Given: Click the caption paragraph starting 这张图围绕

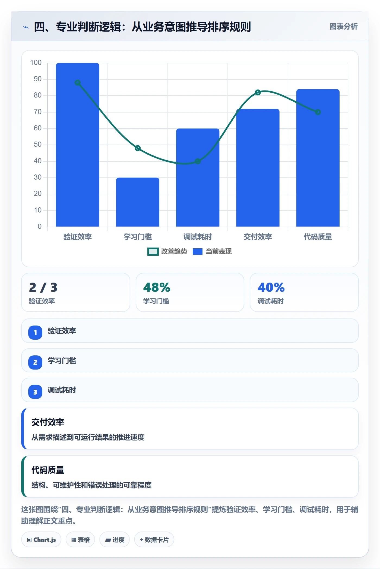Looking at the screenshot, I should 190,515.
